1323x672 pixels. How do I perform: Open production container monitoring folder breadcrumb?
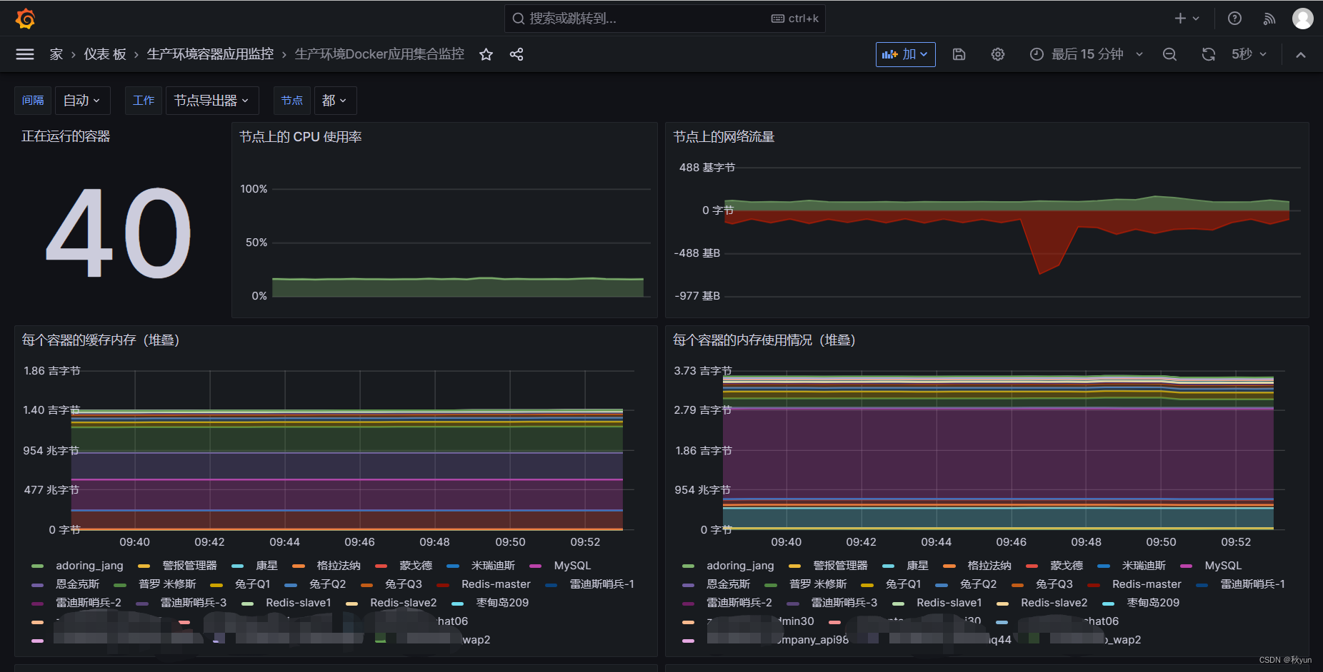click(x=210, y=54)
